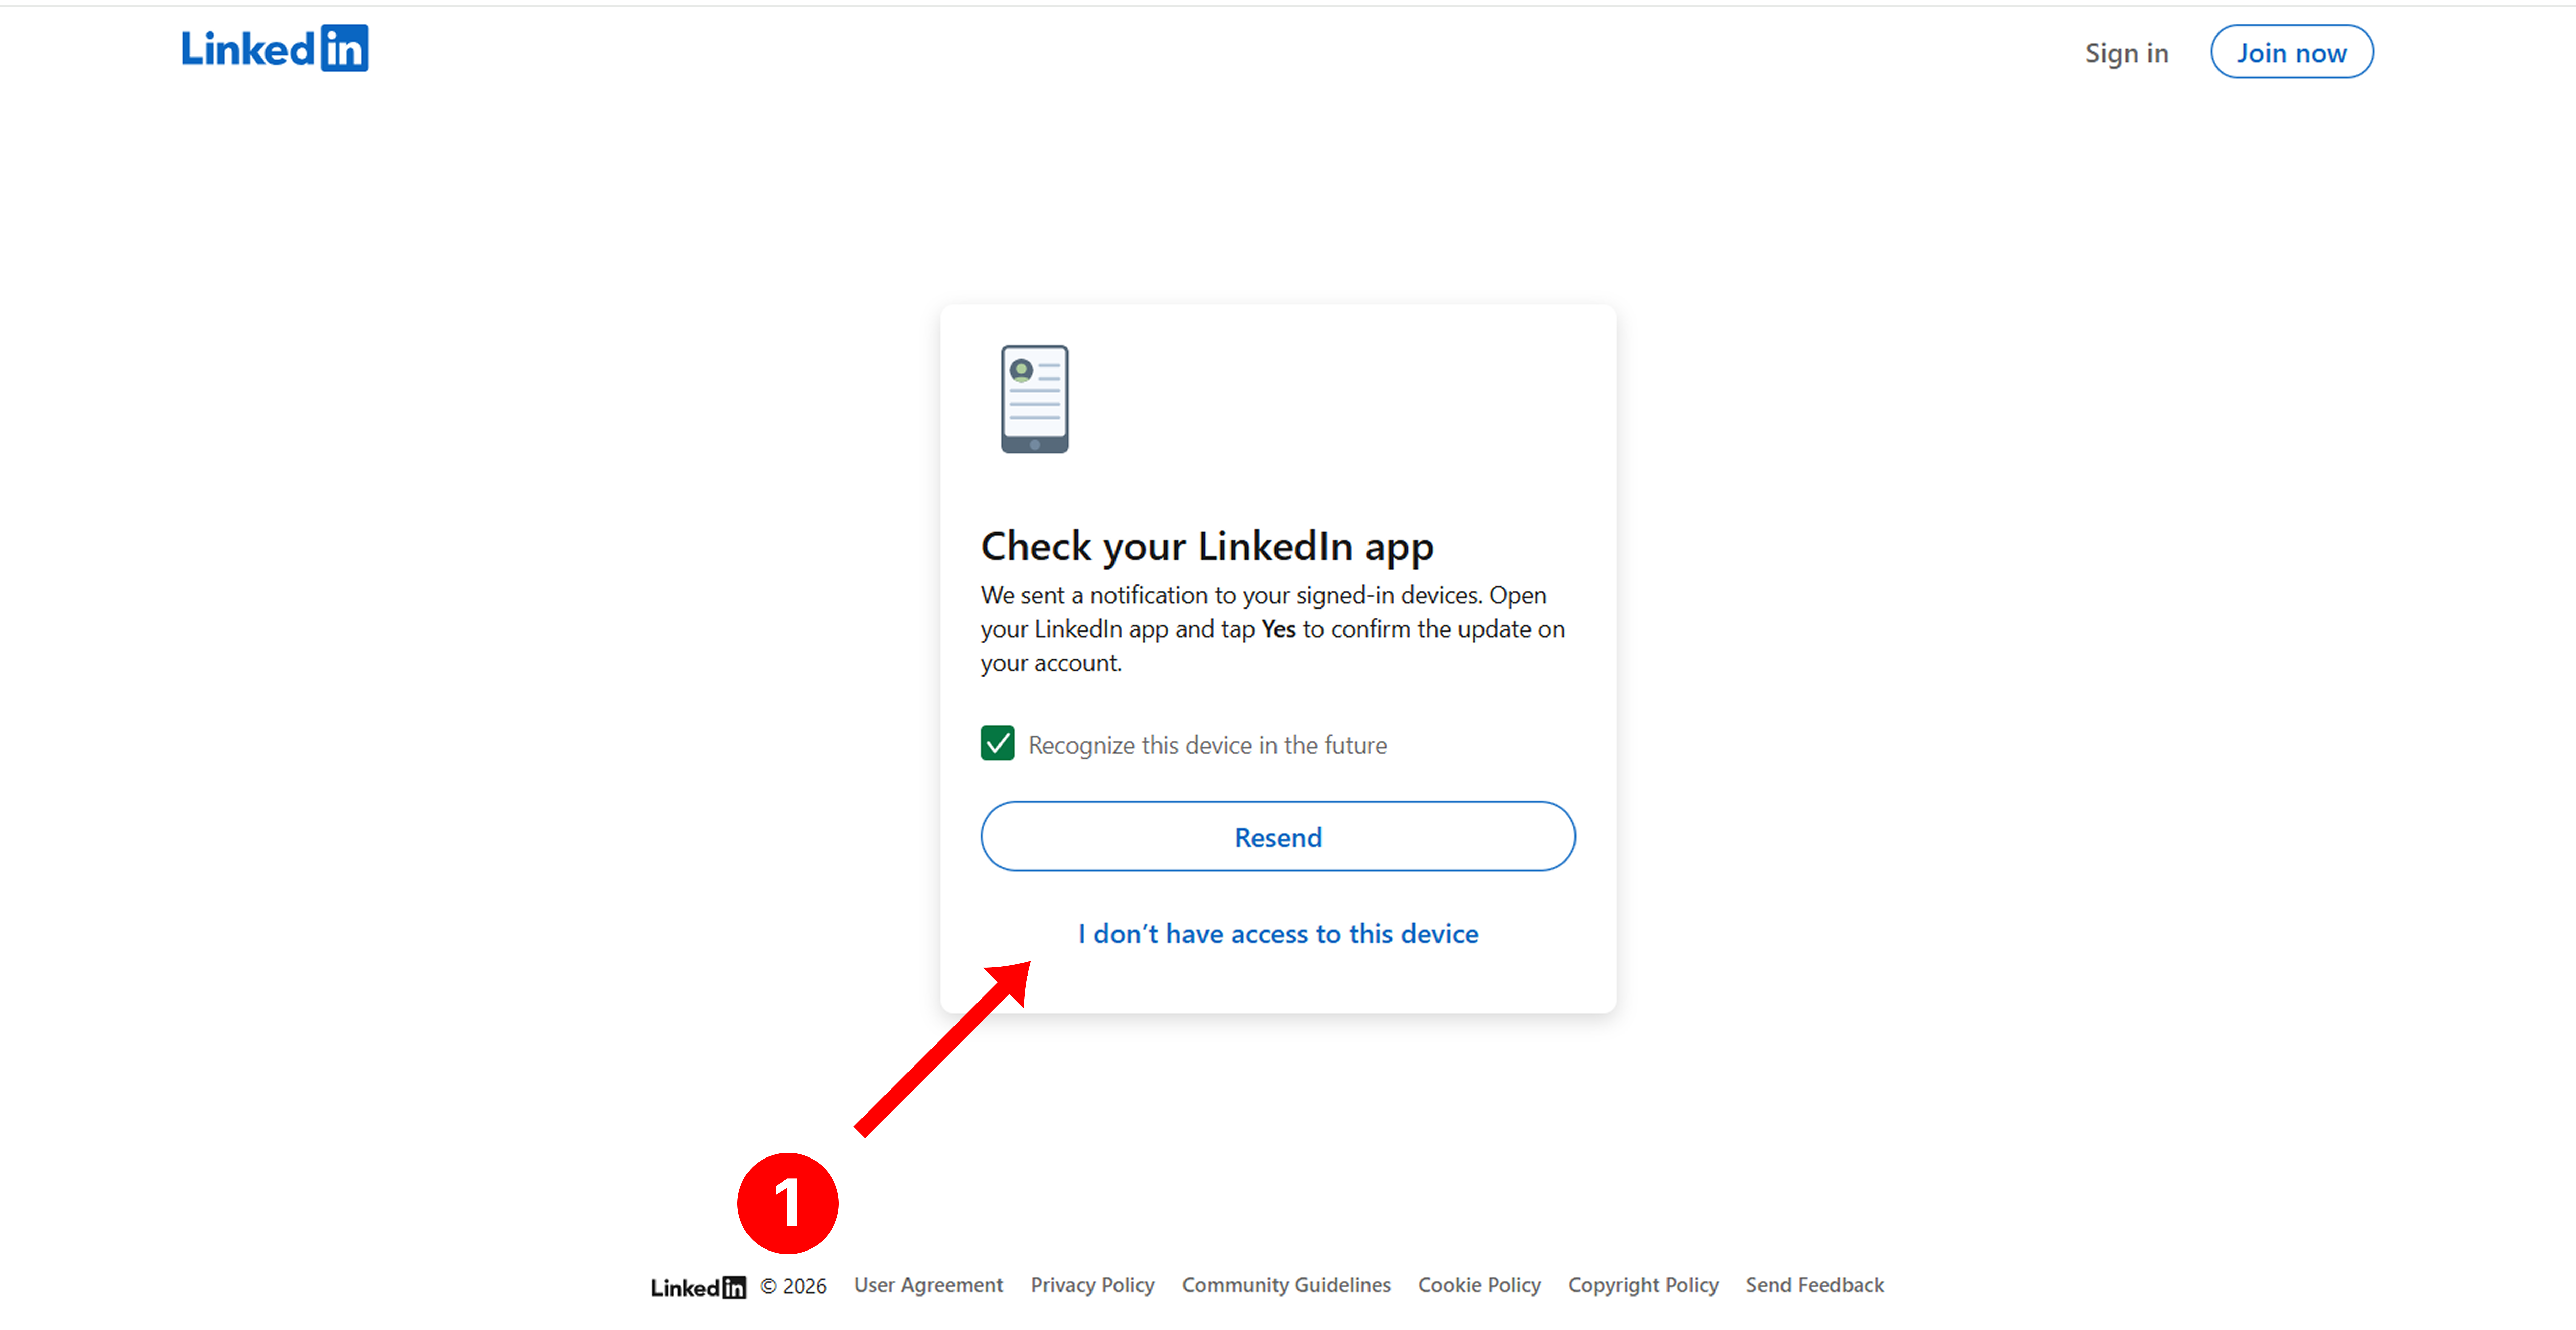Click the © 2026 copyright text
Image resolution: width=2576 pixels, height=1330 pixels.
(793, 1286)
